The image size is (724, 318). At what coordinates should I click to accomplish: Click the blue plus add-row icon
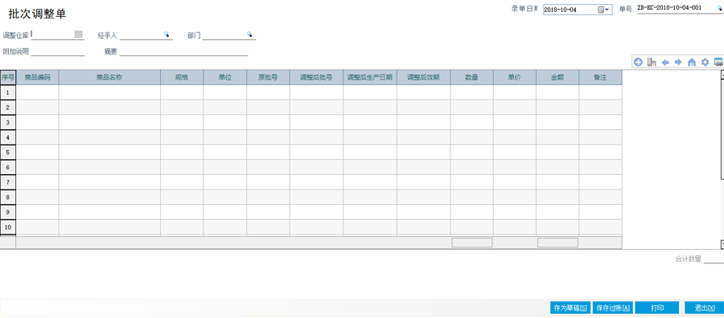[x=638, y=62]
